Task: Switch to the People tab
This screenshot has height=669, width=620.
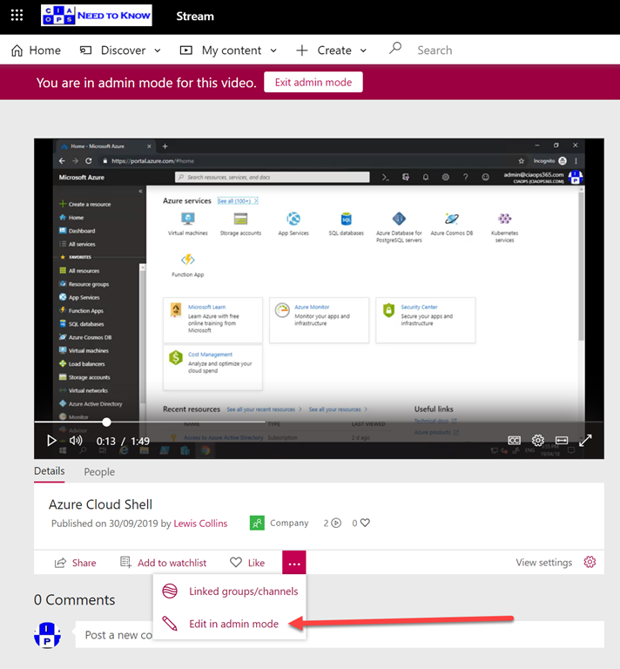Action: coord(99,471)
